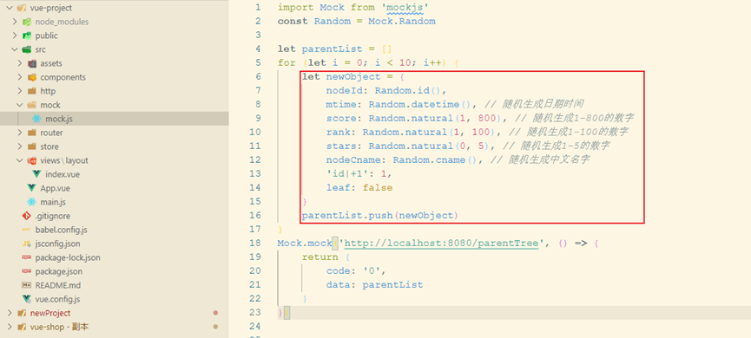The image size is (751, 338).
Task: Click the Vue icon beside index.vue
Action: [36, 174]
